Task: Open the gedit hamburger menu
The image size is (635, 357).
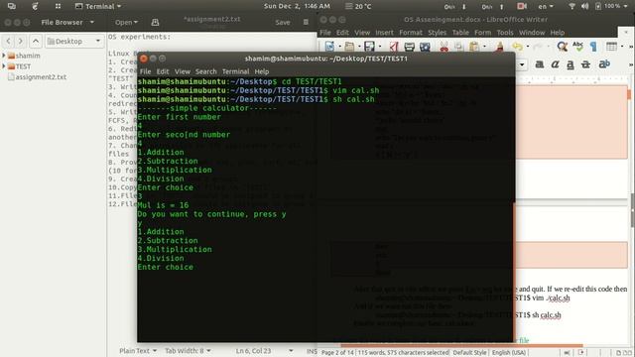Action: tap(307, 22)
